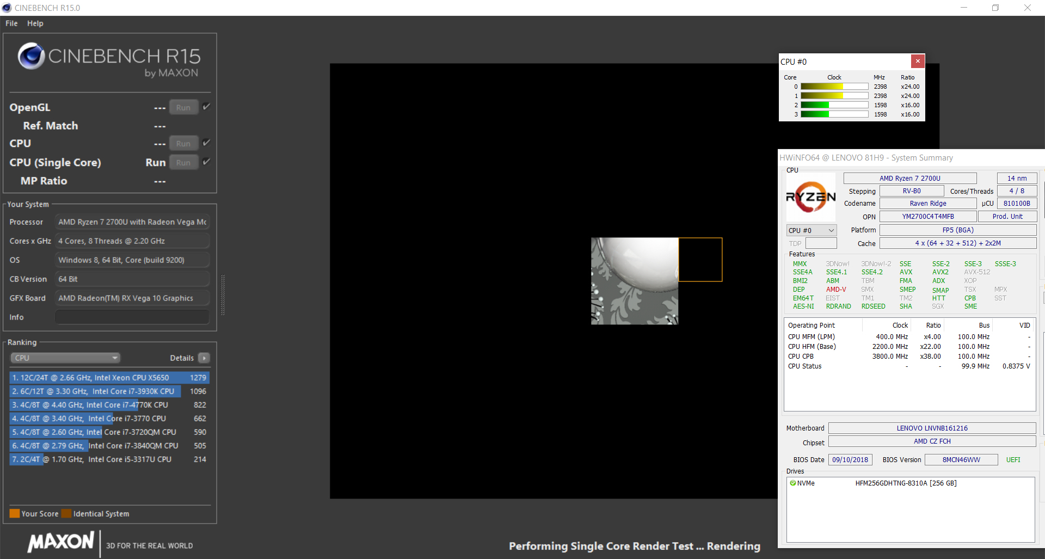Toggle the CPU (Single Core) checkbox

coord(206,162)
